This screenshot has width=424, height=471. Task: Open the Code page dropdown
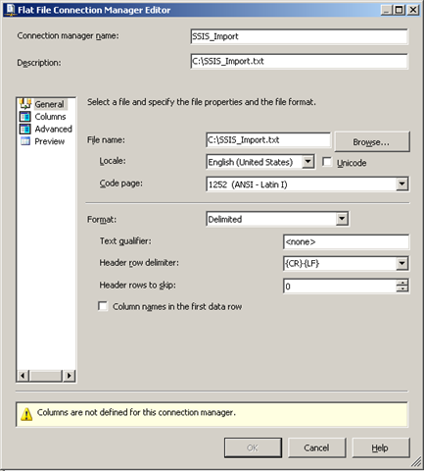[x=402, y=184]
